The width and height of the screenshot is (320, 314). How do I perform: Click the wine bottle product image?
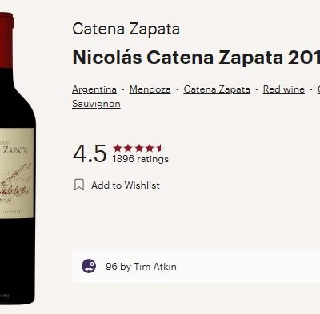coord(18,158)
